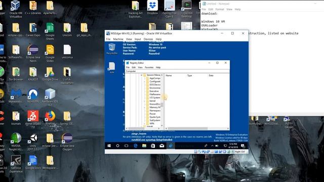Launch NetBeans IDE desktop shortcut

click(50, 98)
